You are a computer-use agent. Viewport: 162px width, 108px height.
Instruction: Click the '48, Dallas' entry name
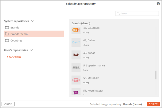pyautogui.click(x=89, y=40)
